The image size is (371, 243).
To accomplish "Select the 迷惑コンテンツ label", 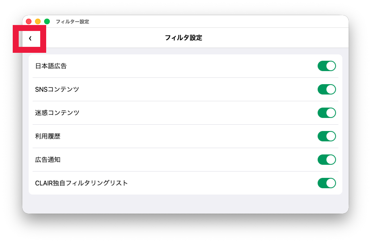I will (x=57, y=113).
